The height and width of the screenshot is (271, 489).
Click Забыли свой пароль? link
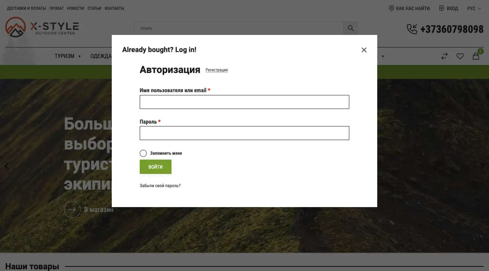160,186
